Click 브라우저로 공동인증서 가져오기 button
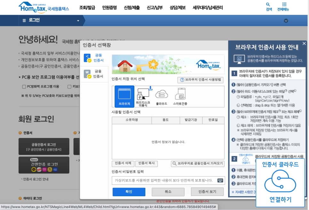This screenshot has width=309, height=210. point(198,164)
